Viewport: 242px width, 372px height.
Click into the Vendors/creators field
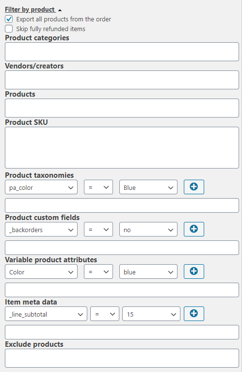(x=122, y=80)
